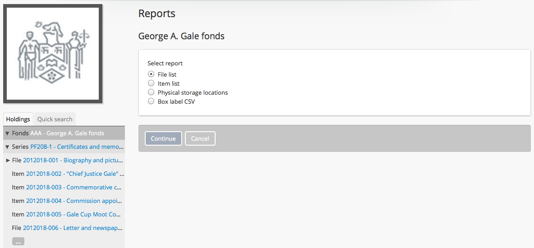Open item 2012018-004 Commission appointment
This screenshot has height=248, width=534.
[74, 201]
